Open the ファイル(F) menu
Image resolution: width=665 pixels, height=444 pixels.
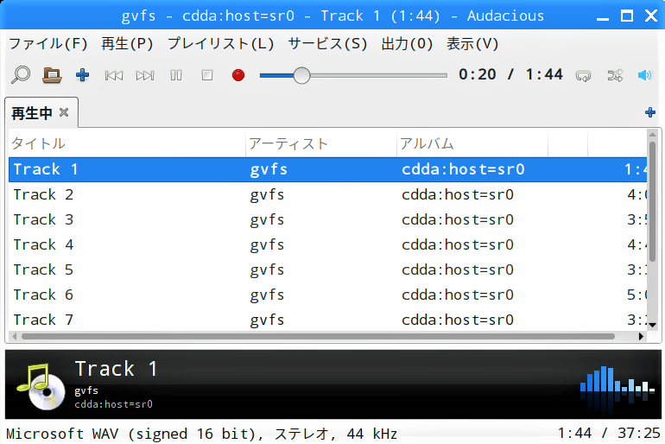(48, 44)
